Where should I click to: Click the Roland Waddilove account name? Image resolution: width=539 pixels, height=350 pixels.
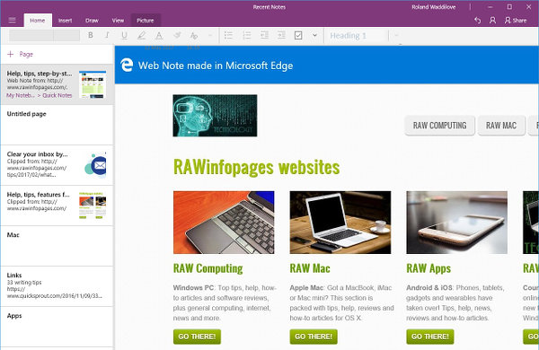434,7
